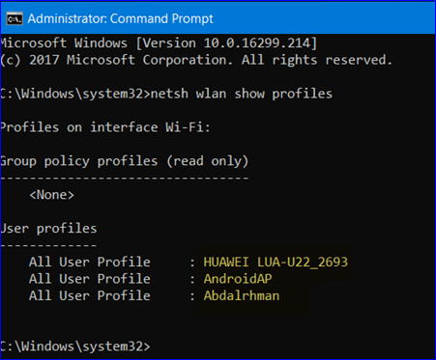Click the version number 10.0.16299.214
The width and height of the screenshot is (436, 360).
click(x=256, y=43)
